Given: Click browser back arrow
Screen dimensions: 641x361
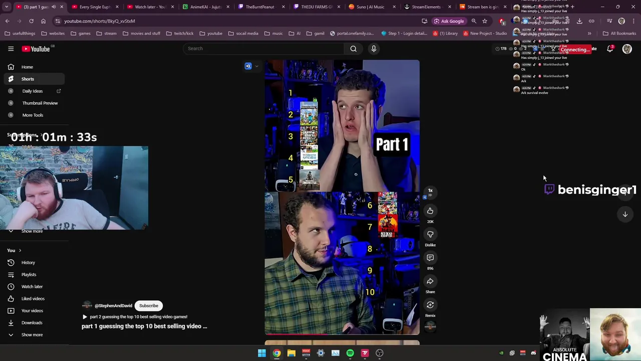Looking at the screenshot, I should pos(8,21).
